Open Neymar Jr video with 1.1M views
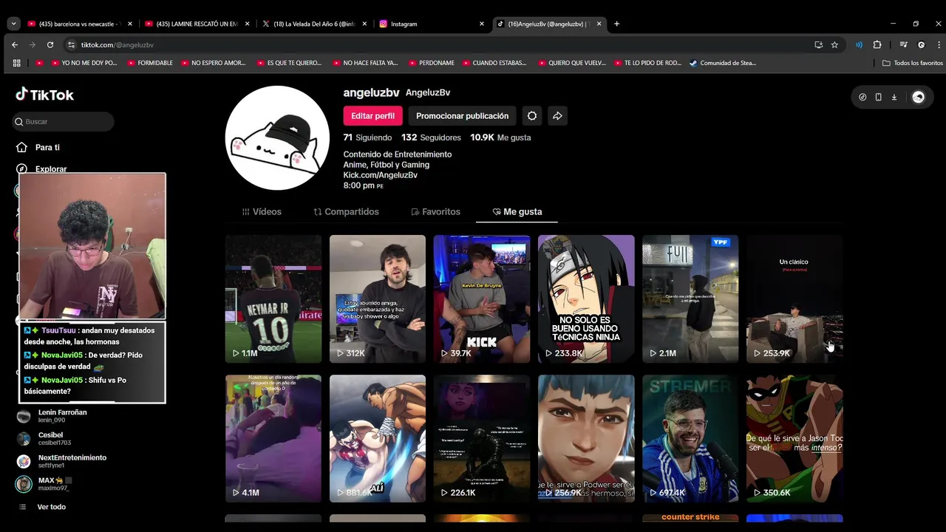The height and width of the screenshot is (532, 946). pyautogui.click(x=273, y=299)
